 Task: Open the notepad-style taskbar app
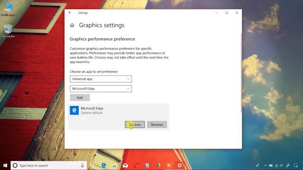[147, 165]
